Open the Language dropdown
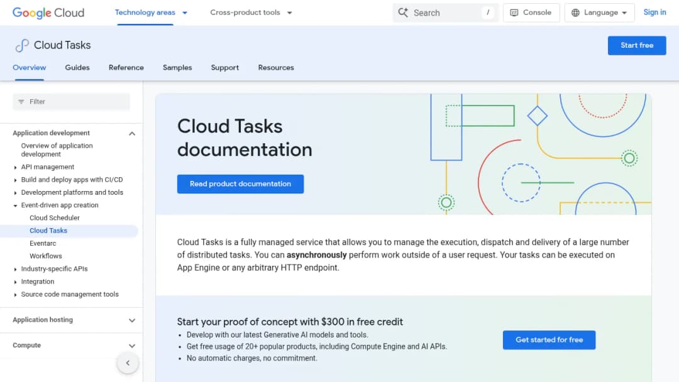The image size is (679, 382). (599, 13)
